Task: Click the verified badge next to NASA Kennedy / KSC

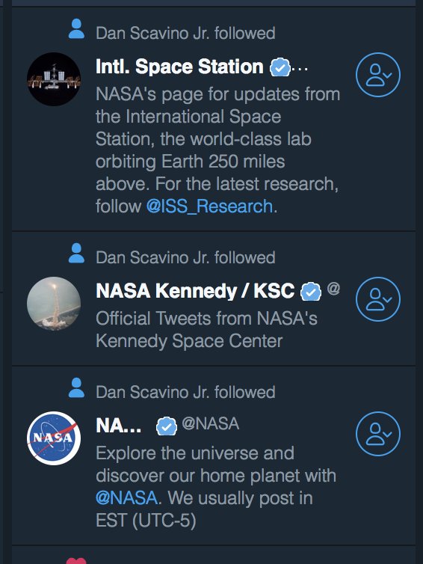Action: click(311, 292)
